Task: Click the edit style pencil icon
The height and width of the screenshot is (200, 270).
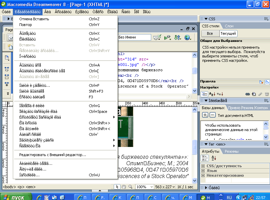Action: tap(260, 94)
